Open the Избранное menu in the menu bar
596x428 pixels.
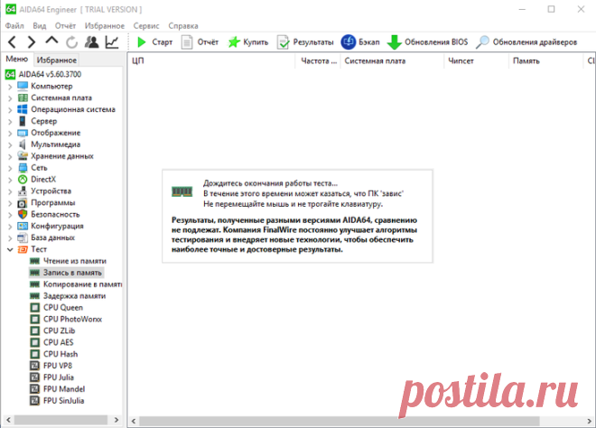point(105,26)
